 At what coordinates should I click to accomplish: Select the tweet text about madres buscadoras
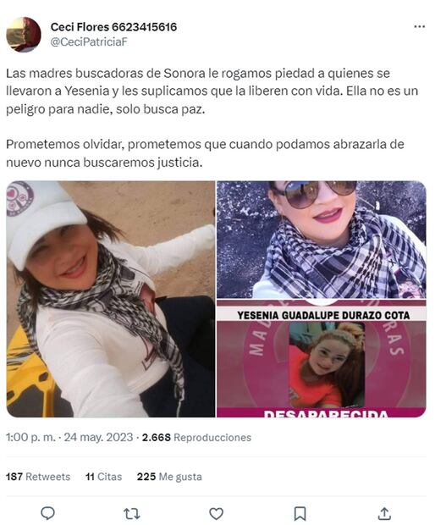pos(212,118)
